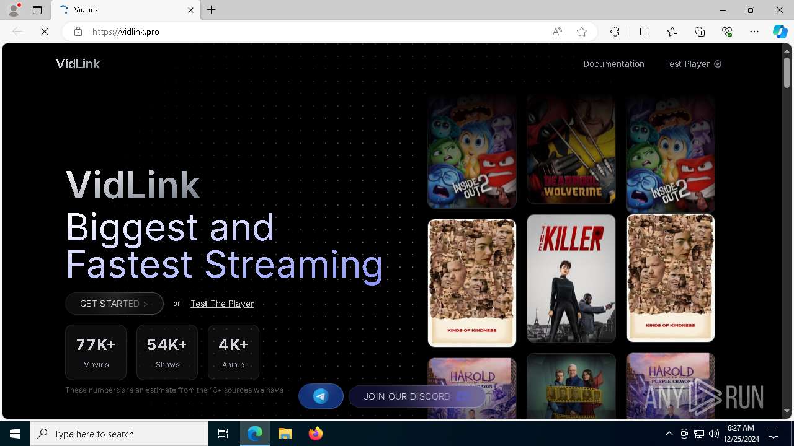Open the first Inside Out 2 poster

472,152
